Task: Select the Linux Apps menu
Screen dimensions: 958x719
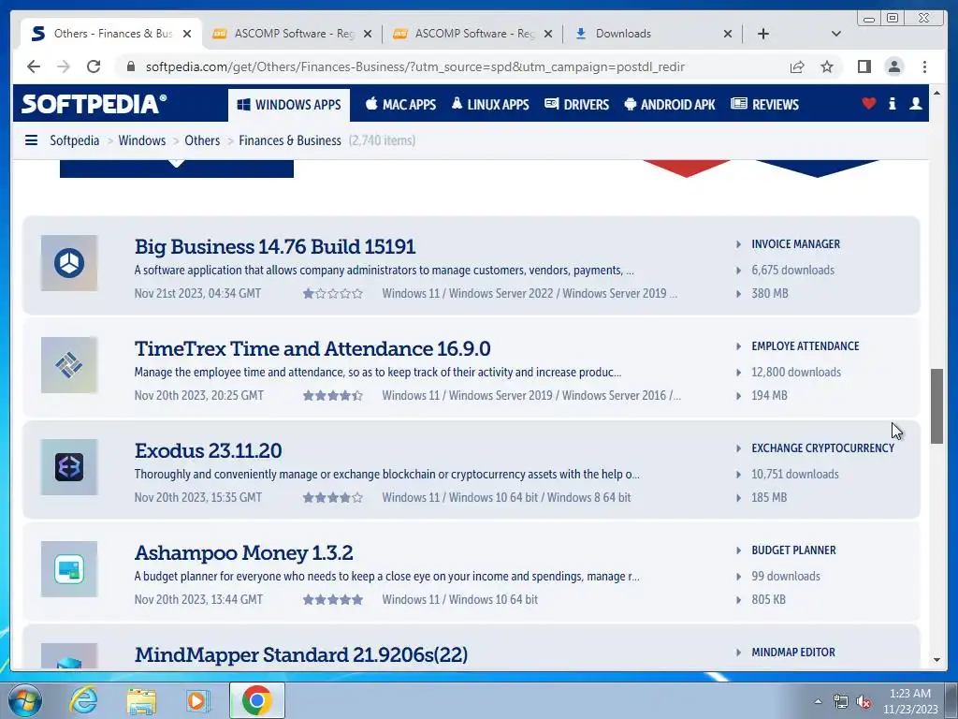Action: click(490, 105)
